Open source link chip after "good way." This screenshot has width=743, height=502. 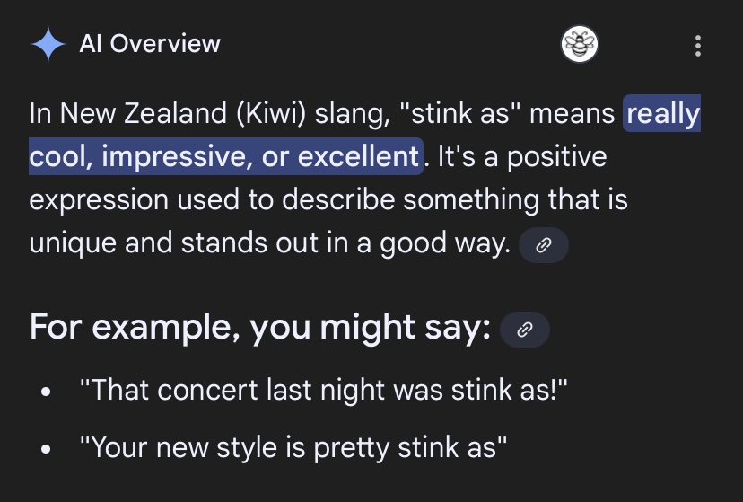point(544,245)
